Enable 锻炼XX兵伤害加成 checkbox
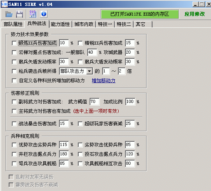The height and width of the screenshot is (191, 211). pyautogui.click(x=14, y=43)
